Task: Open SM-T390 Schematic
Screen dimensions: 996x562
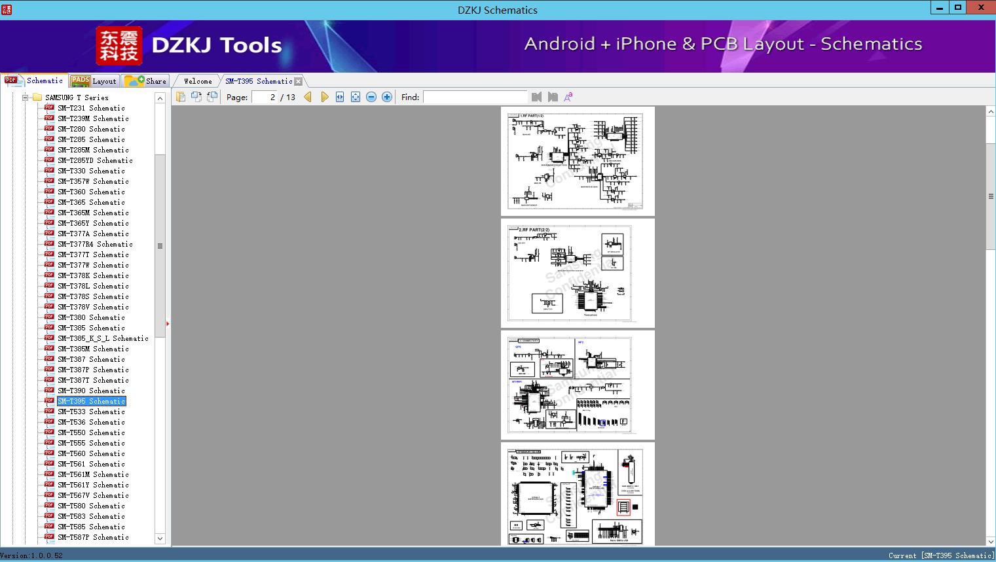Action: tap(91, 391)
